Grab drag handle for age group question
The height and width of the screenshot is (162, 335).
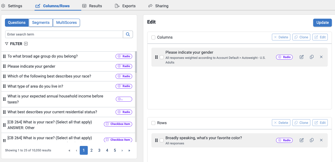[x=4, y=56]
